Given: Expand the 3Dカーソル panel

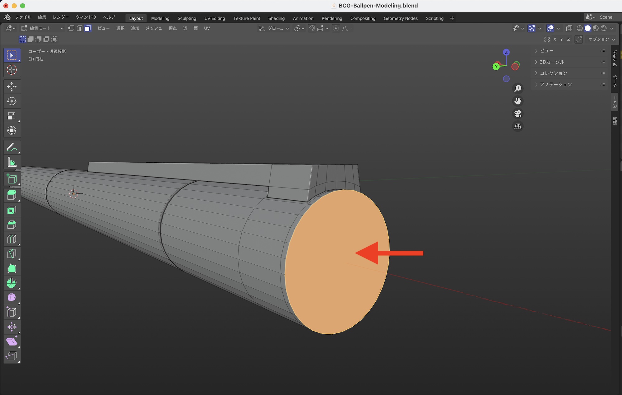Looking at the screenshot, I should [x=552, y=62].
